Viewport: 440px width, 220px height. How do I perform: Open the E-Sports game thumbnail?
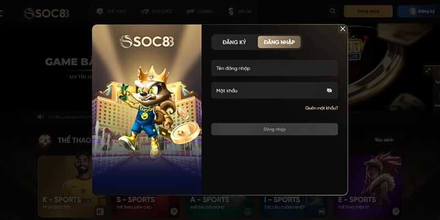(x=367, y=186)
